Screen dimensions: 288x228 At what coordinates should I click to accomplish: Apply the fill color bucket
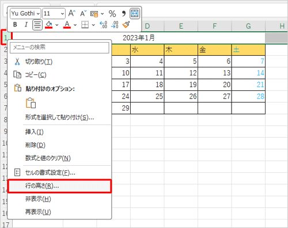(49, 25)
